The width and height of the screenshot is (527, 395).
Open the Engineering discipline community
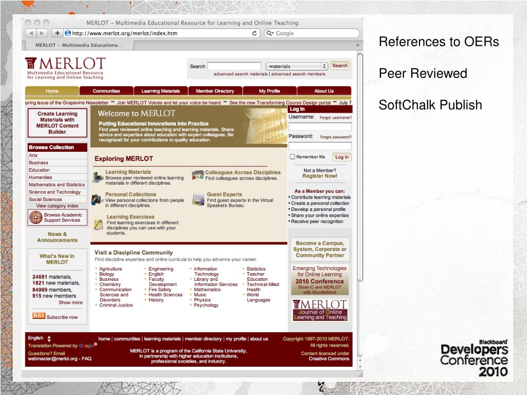pos(161,269)
